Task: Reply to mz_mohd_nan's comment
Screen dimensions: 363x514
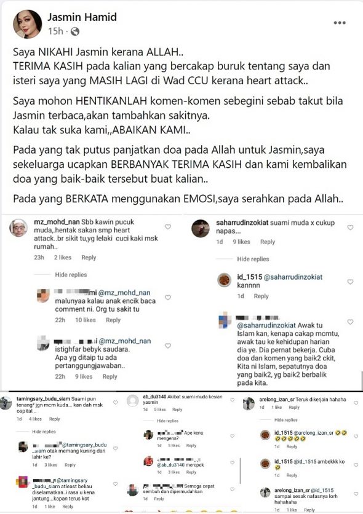Action: pyautogui.click(x=89, y=258)
